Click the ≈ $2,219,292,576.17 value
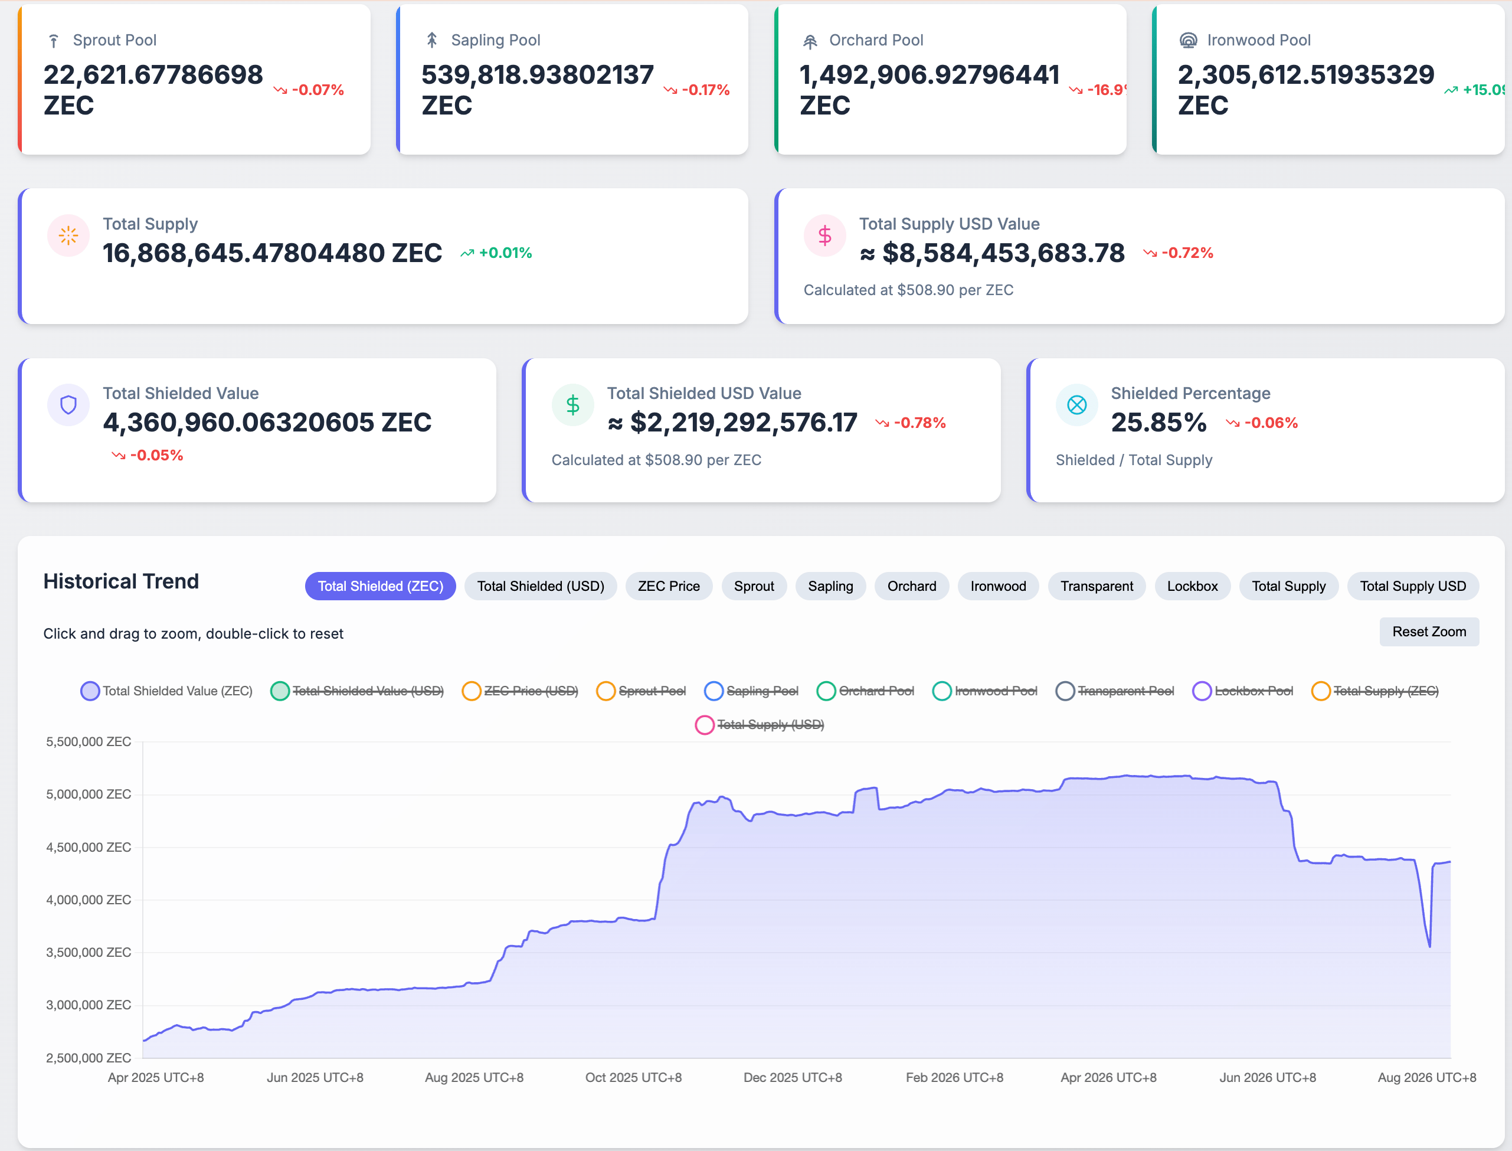Viewport: 1512px width, 1151px height. click(x=732, y=423)
